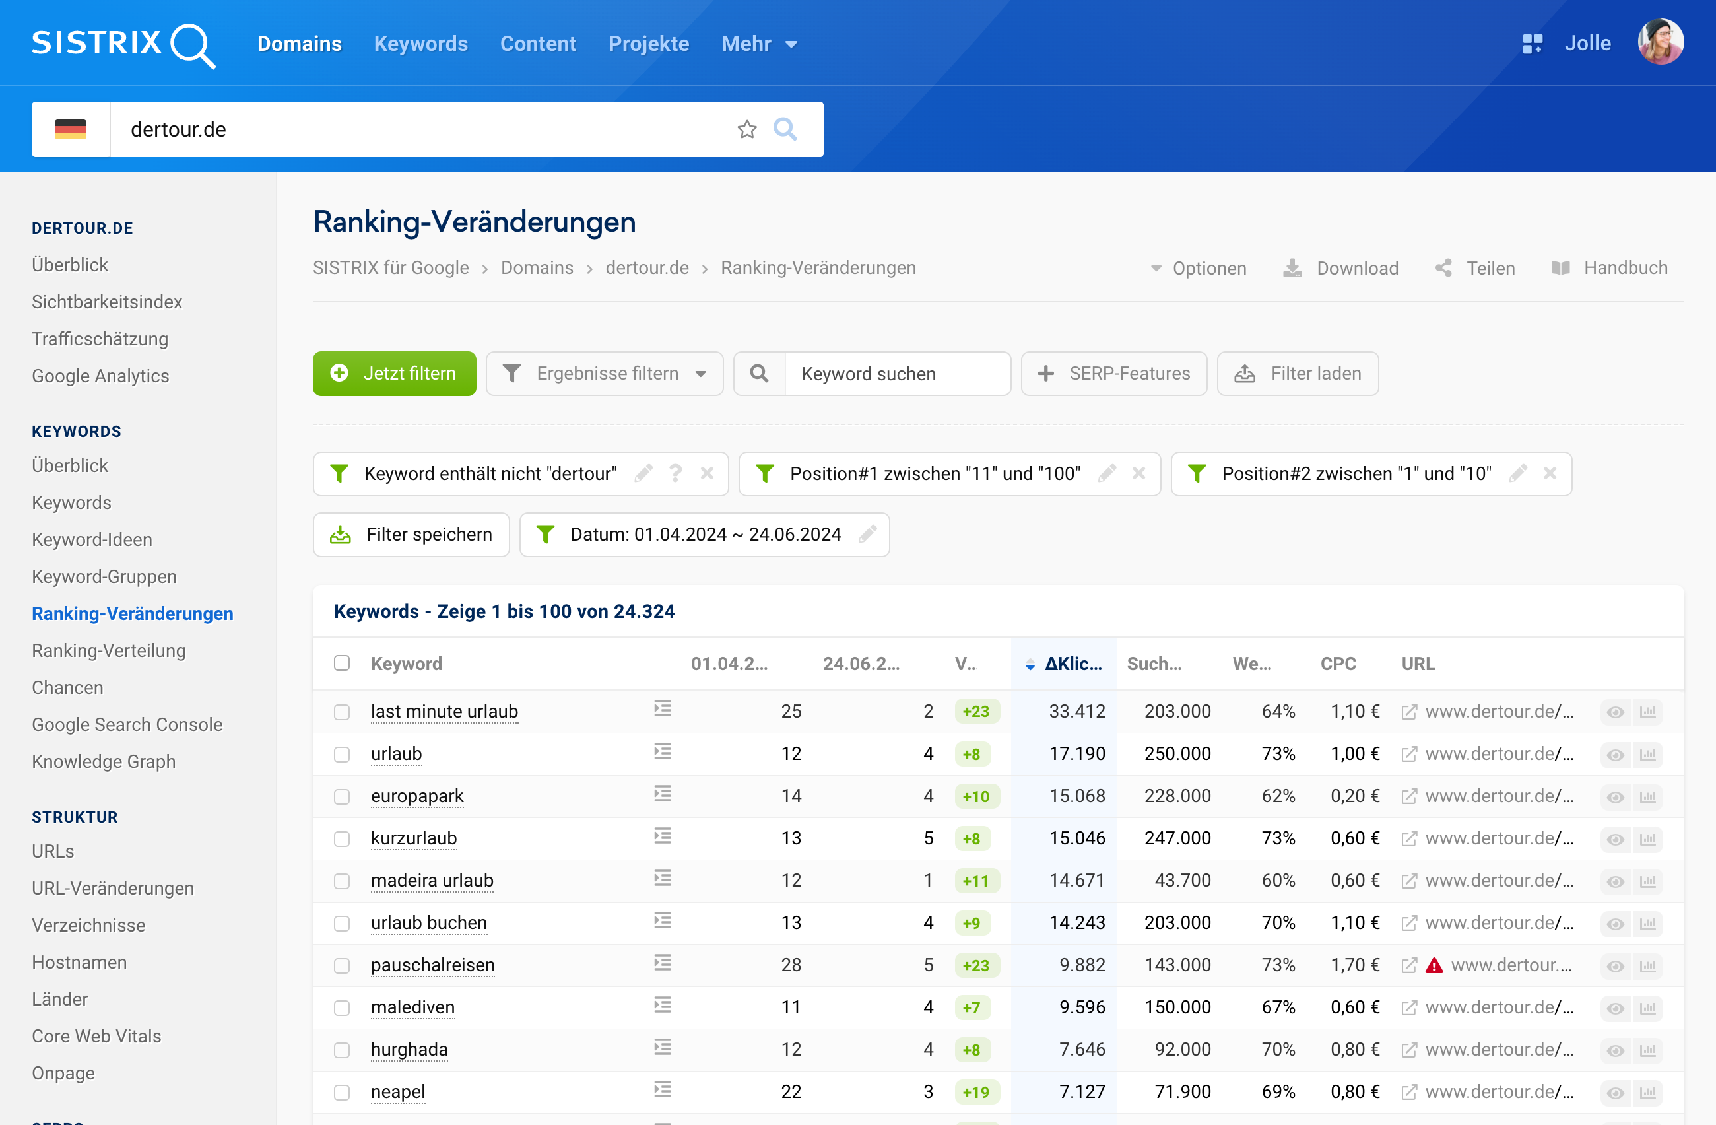1716x1125 pixels.
Task: Open Jolle's profile avatar
Action: pos(1661,42)
